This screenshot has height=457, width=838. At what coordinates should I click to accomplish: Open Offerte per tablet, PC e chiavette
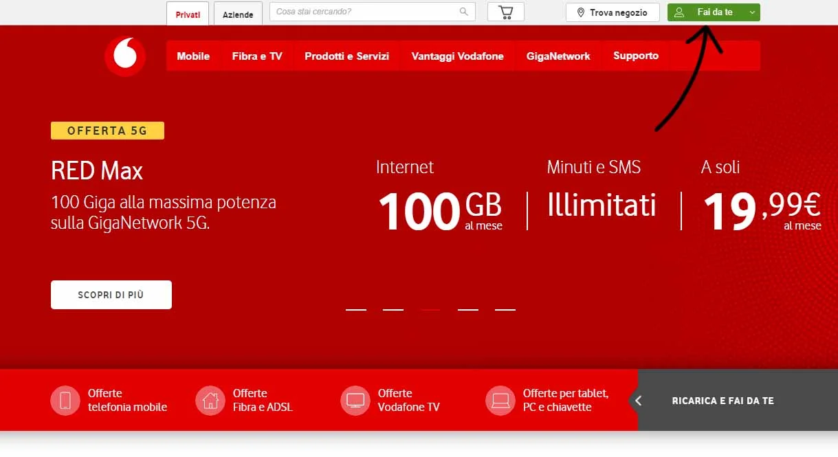[566, 400]
